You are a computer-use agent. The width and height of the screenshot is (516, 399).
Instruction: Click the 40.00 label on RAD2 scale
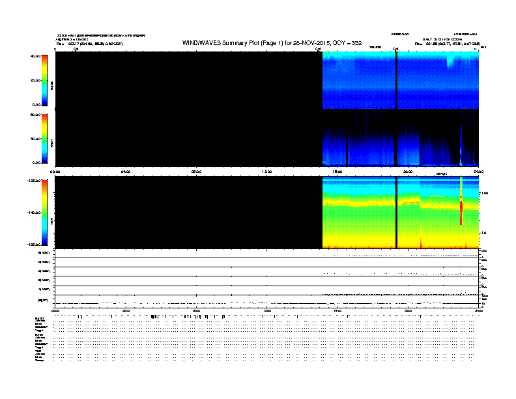(x=35, y=56)
